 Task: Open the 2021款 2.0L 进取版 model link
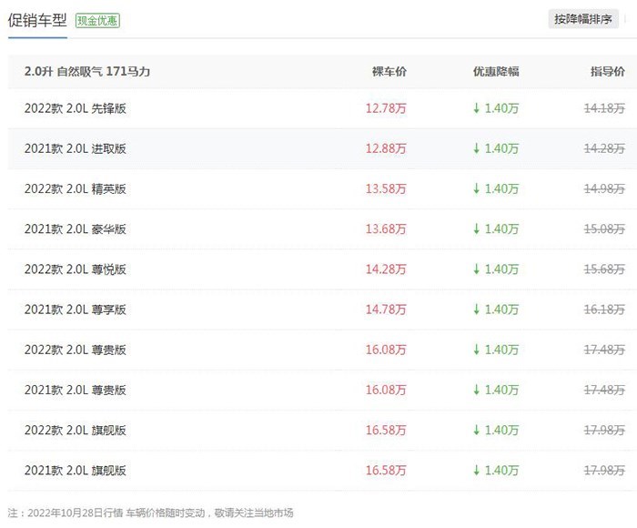pos(76,148)
